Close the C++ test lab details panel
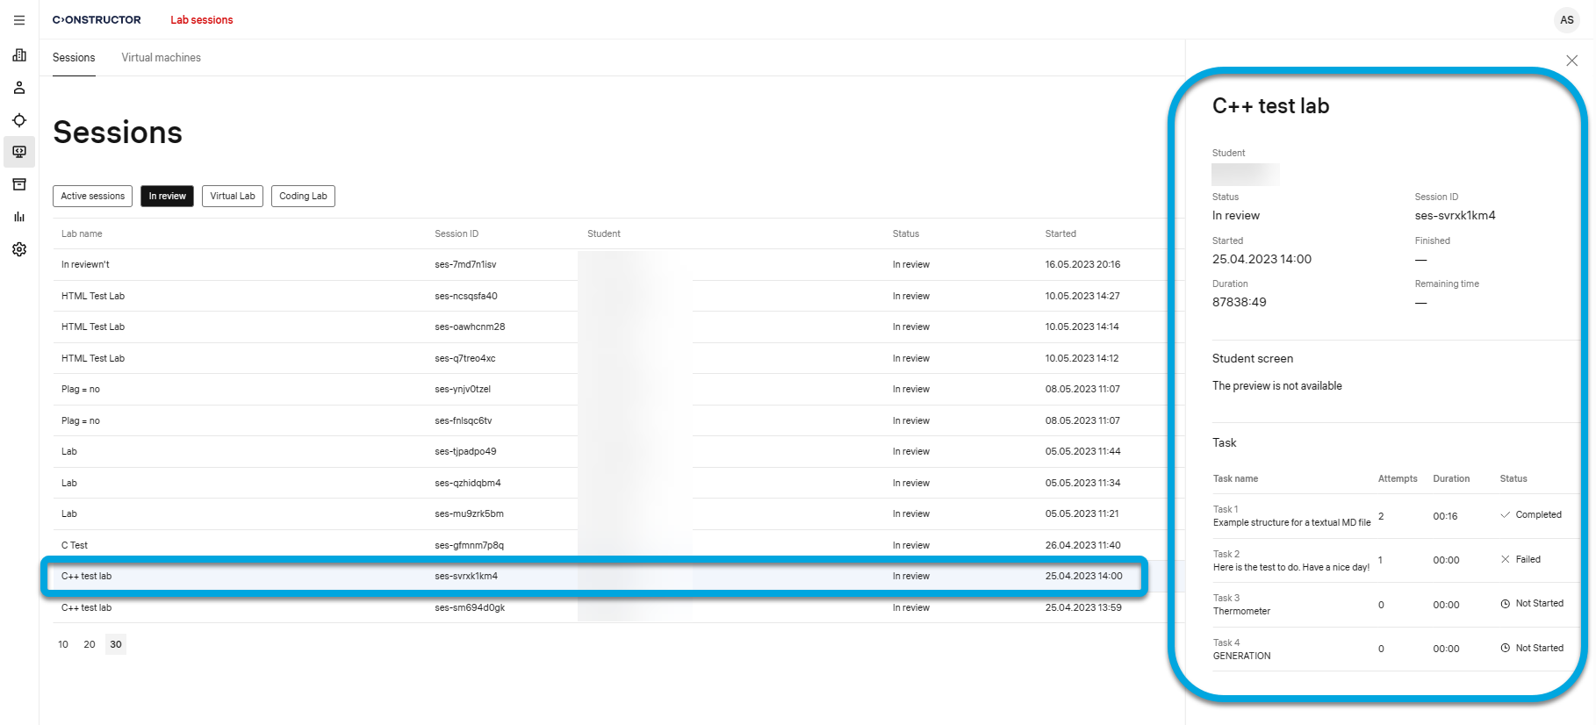The width and height of the screenshot is (1596, 725). [1571, 61]
